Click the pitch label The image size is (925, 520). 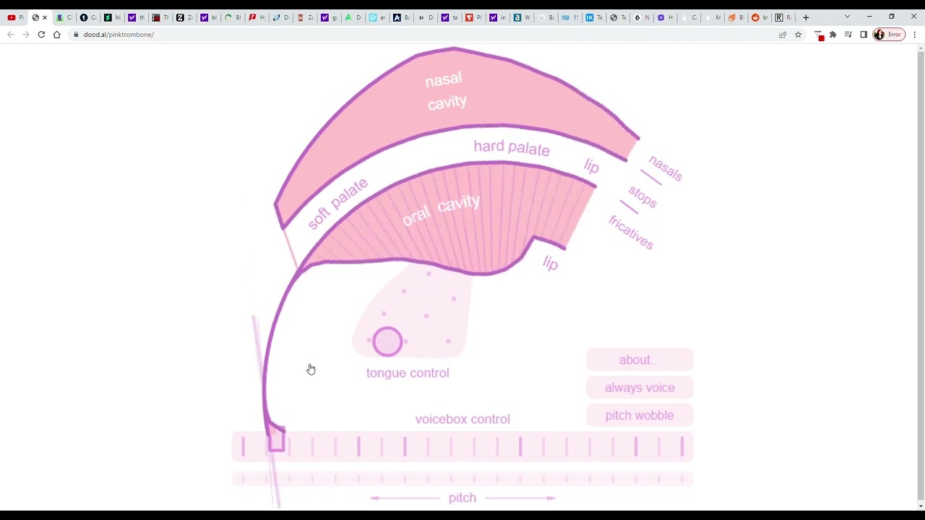[x=462, y=498]
